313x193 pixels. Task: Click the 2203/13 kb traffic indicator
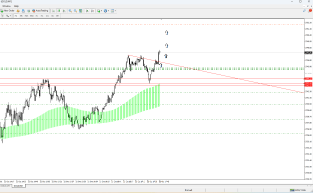300,190
